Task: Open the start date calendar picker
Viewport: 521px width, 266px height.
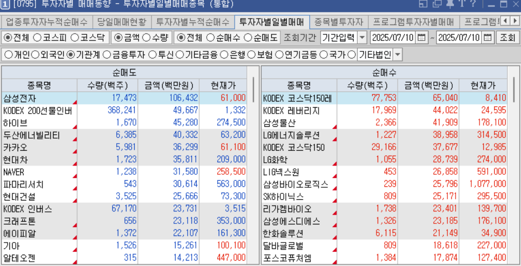Action: [421, 38]
